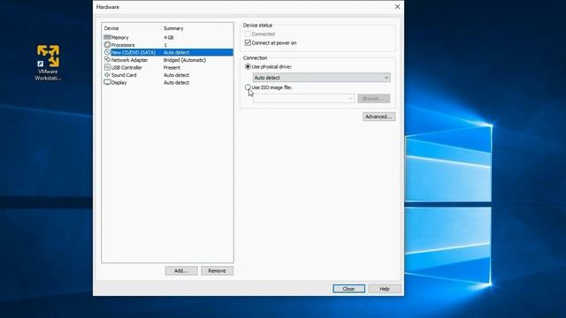Click the Processors device icon
This screenshot has height=318, width=566.
(107, 45)
